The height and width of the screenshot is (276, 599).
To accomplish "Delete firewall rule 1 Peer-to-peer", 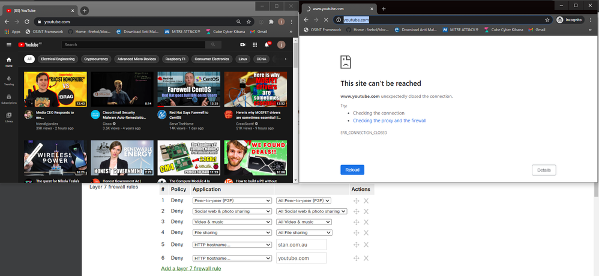I will pyautogui.click(x=366, y=201).
